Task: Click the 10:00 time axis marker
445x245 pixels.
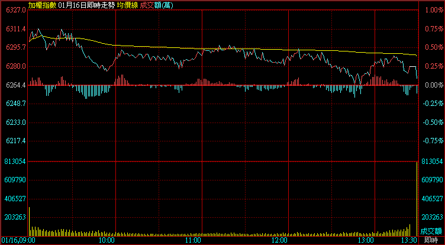Action: coord(106,240)
